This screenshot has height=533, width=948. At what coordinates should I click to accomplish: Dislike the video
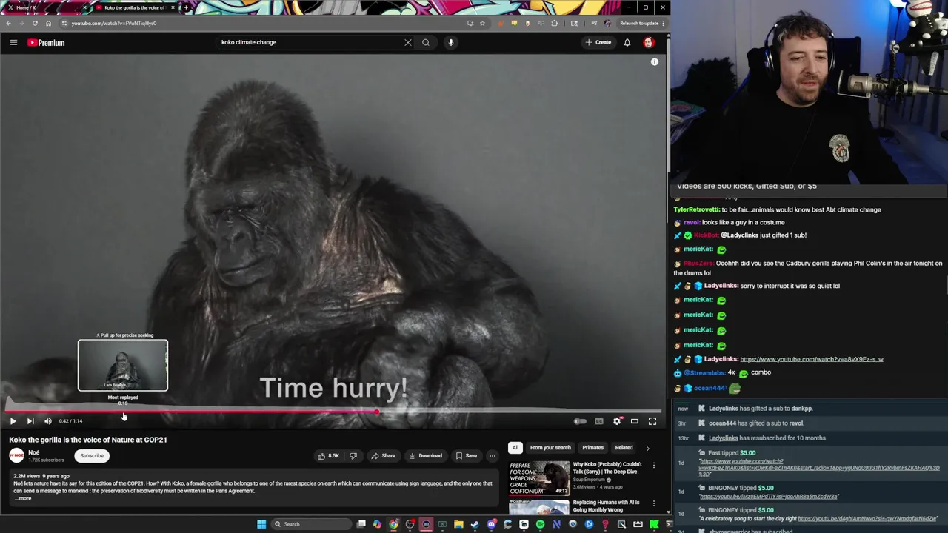click(x=353, y=456)
